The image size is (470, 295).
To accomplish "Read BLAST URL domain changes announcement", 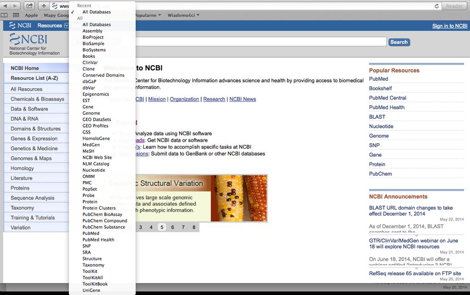I will [411, 211].
